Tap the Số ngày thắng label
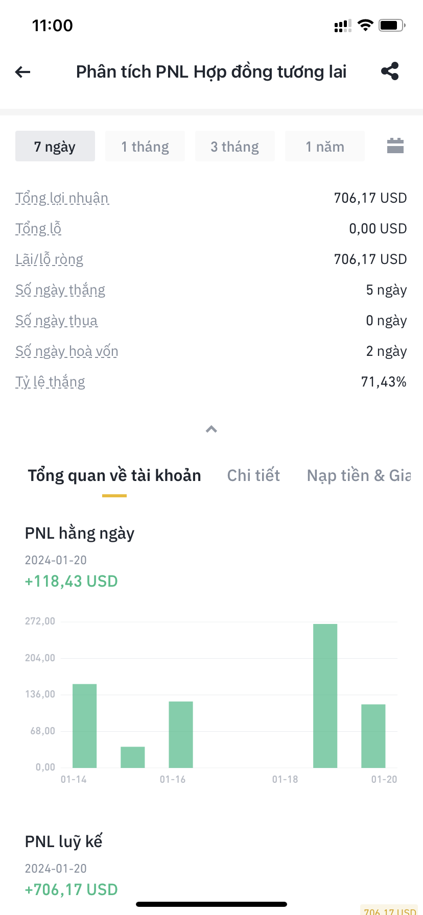Screen dimensions: 423x915 click(60, 290)
